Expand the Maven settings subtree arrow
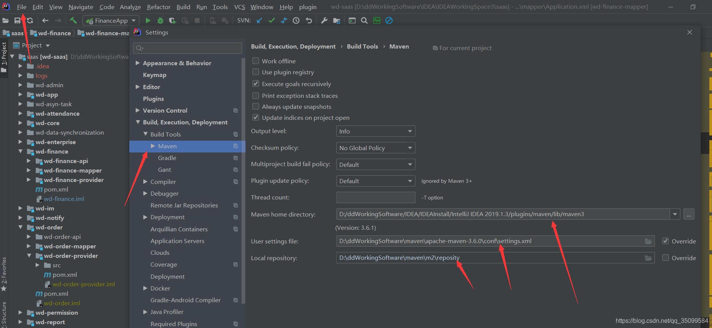 click(153, 146)
